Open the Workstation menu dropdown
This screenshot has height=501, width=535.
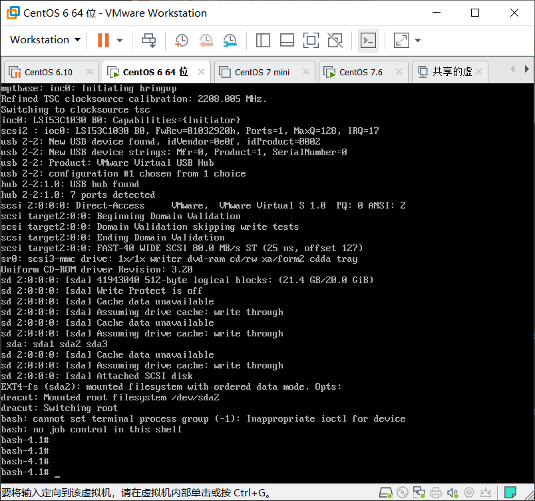pos(45,40)
